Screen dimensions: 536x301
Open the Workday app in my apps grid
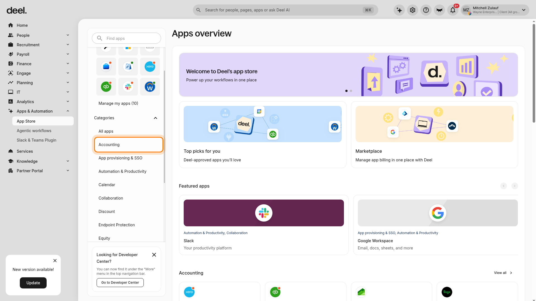pos(150,87)
